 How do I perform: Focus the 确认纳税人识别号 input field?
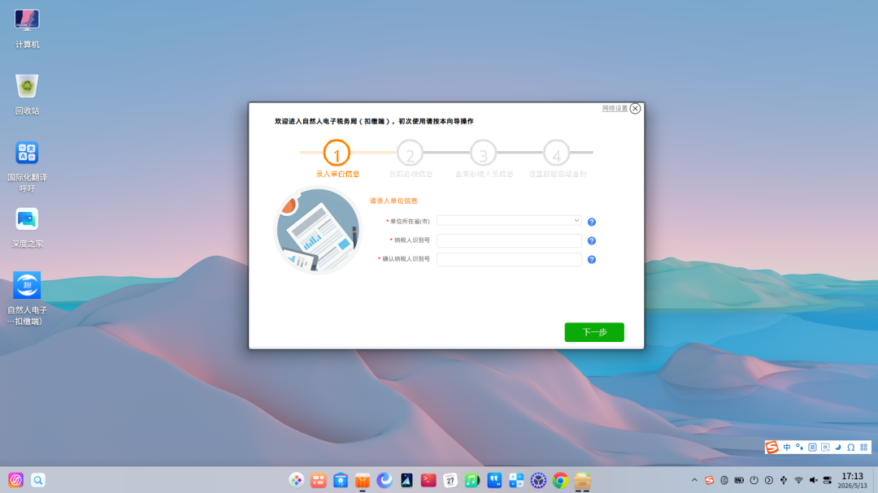509,260
